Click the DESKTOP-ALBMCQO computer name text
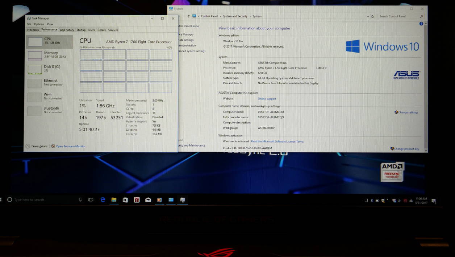Screen dimensions: 455x257 click(271, 112)
